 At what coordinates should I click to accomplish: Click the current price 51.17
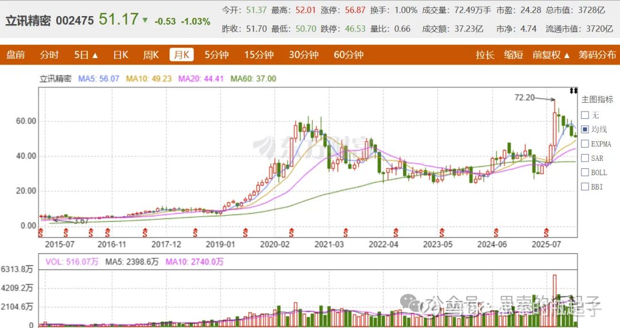tap(119, 20)
